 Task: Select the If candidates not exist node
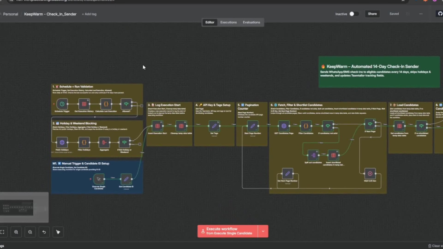click(x=328, y=126)
